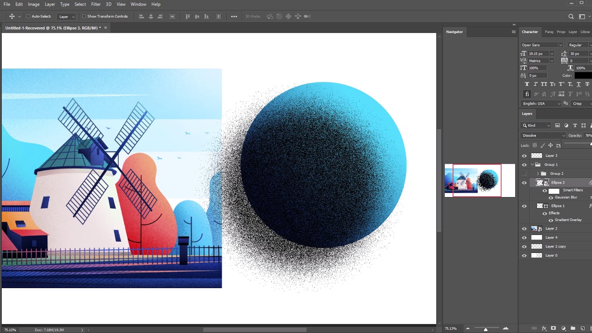This screenshot has height=333, width=592.
Task: Open the Navigator panel menu icon
Action: pos(513,32)
